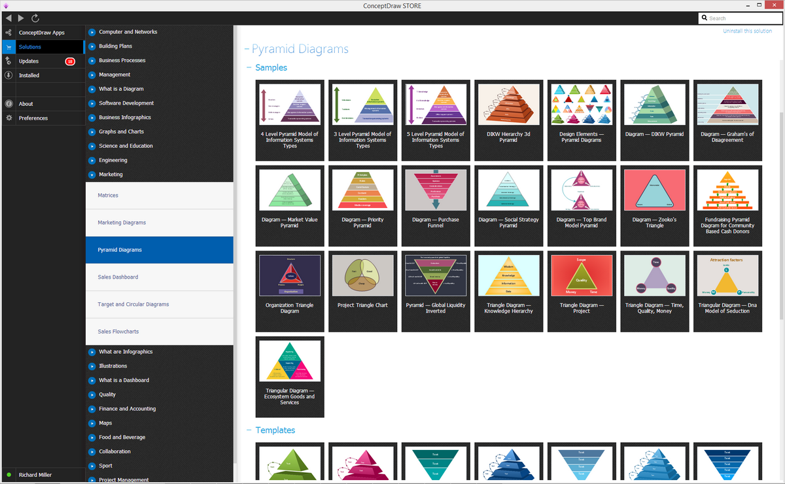The image size is (785, 484).
Task: Select the Solutions cart icon
Action: [9, 47]
